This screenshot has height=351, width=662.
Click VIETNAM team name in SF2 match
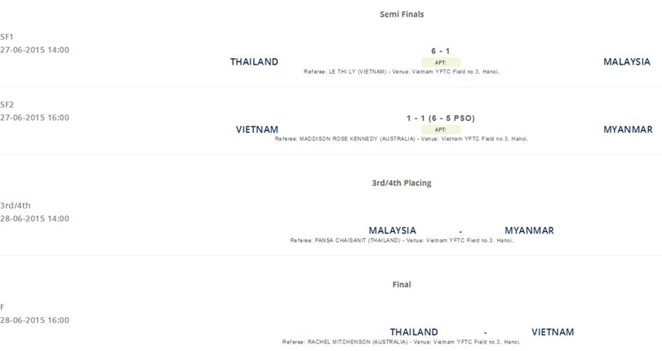[x=257, y=129]
